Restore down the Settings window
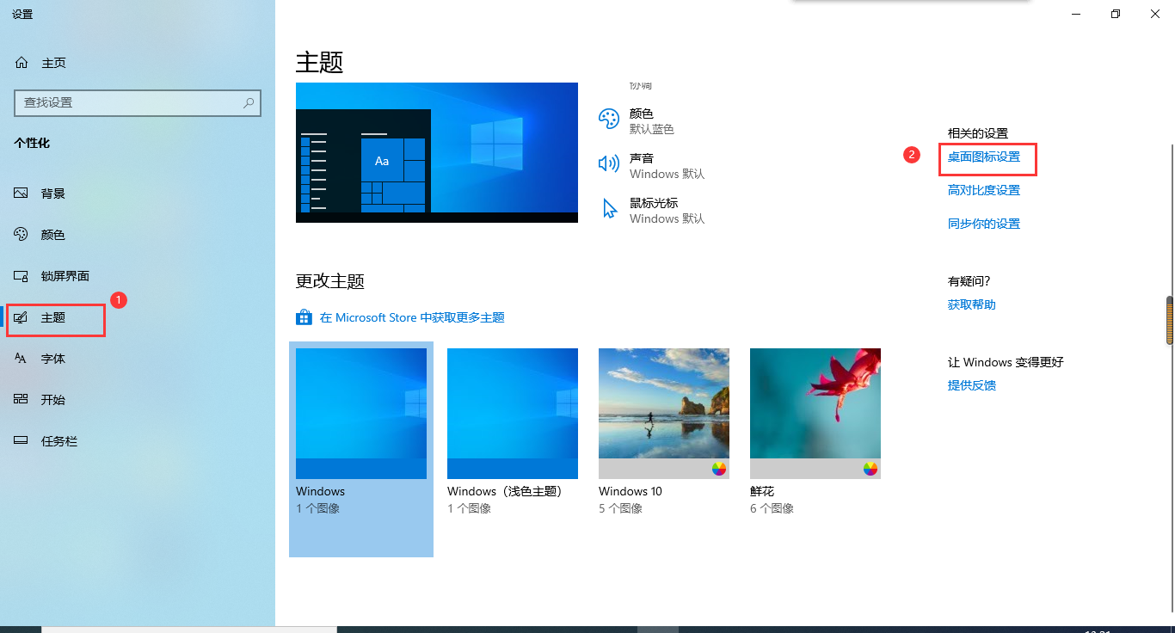 pos(1116,14)
